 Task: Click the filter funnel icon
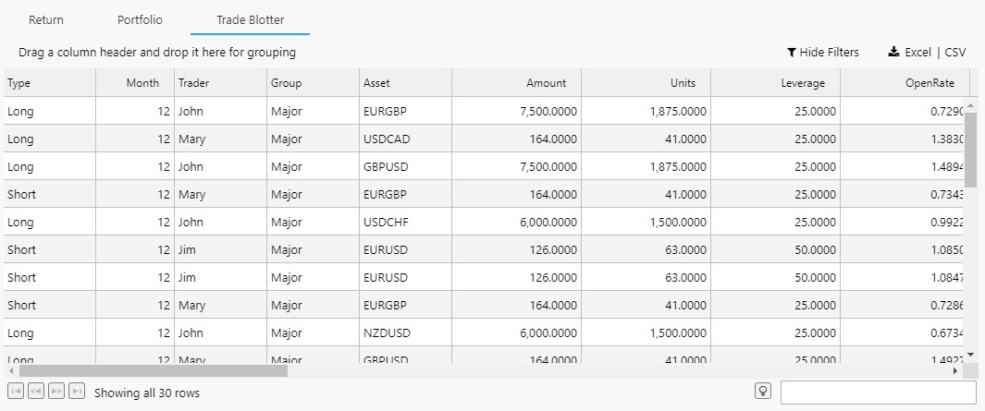[x=792, y=53]
